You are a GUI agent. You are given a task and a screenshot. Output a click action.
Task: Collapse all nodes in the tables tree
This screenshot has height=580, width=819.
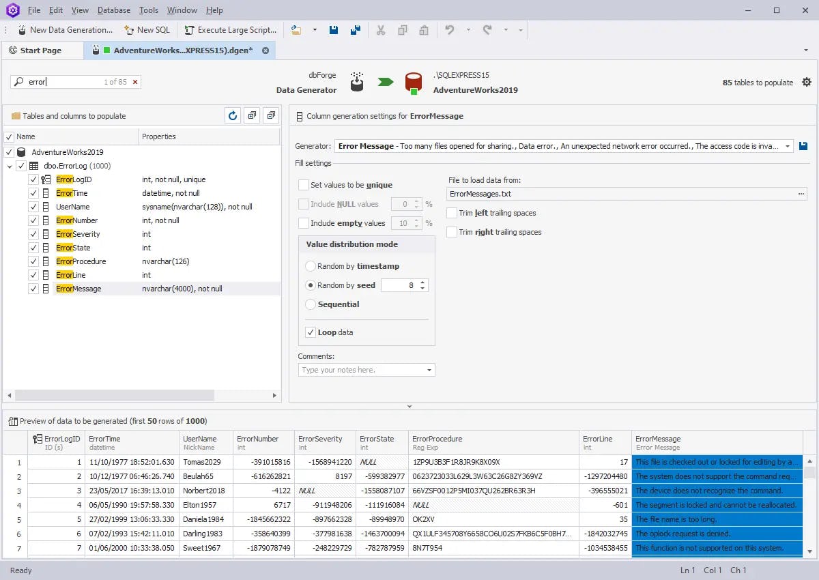[270, 115]
